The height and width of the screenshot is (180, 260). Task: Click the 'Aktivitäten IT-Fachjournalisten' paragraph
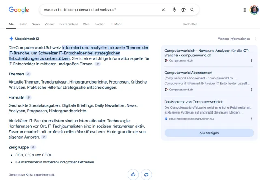pos(77,129)
